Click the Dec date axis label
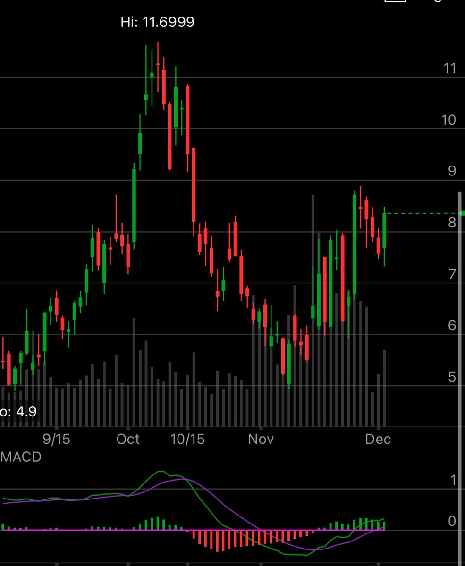465x566 pixels. coord(378,439)
